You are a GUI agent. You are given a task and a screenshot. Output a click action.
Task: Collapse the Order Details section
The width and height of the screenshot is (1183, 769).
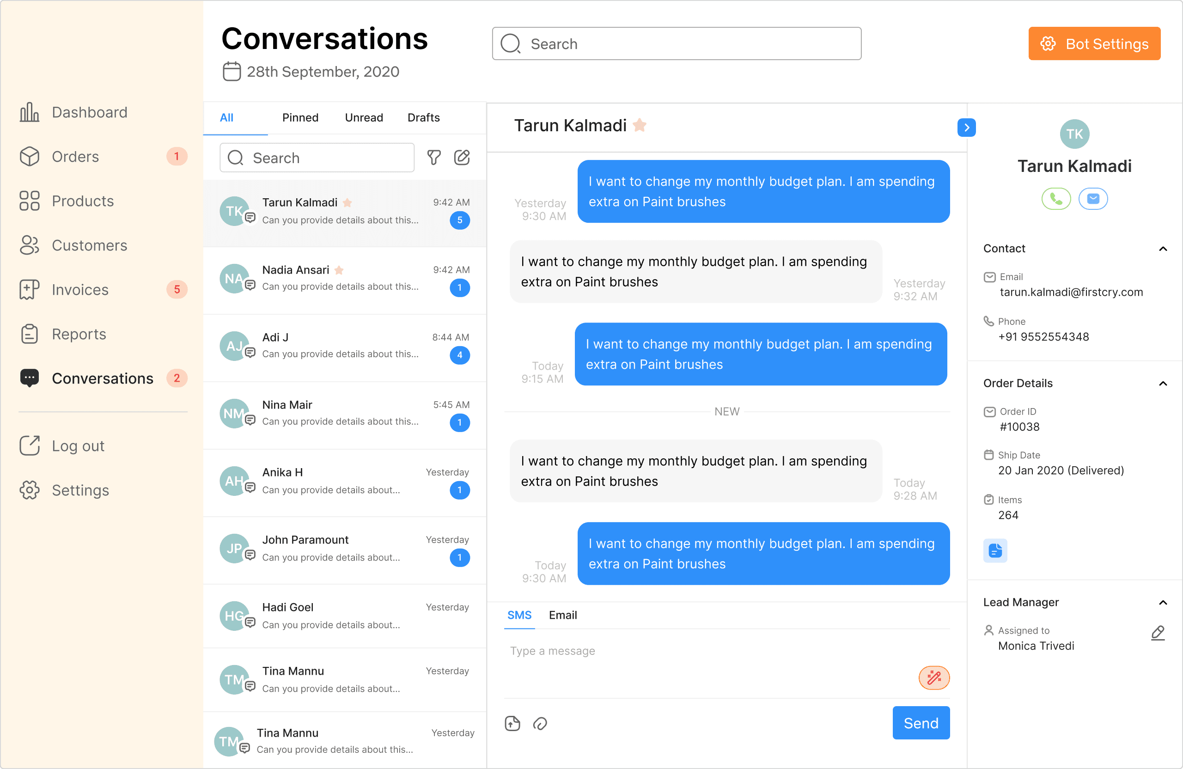[x=1163, y=383]
